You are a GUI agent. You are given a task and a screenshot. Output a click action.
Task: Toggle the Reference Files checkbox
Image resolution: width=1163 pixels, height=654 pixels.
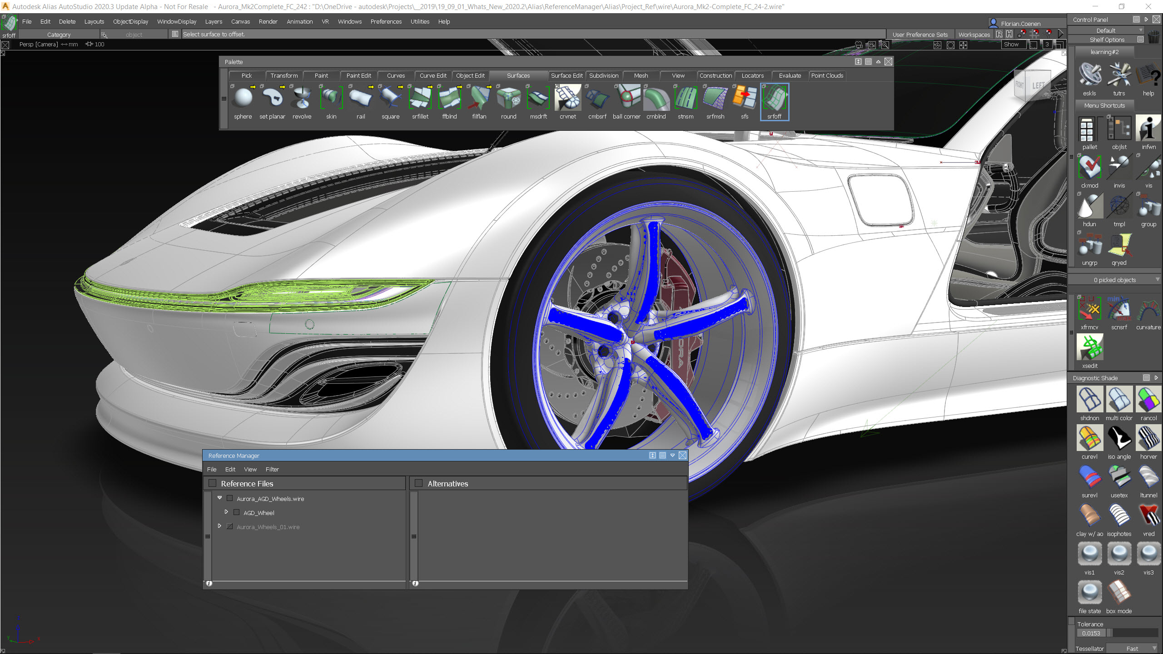pyautogui.click(x=212, y=483)
